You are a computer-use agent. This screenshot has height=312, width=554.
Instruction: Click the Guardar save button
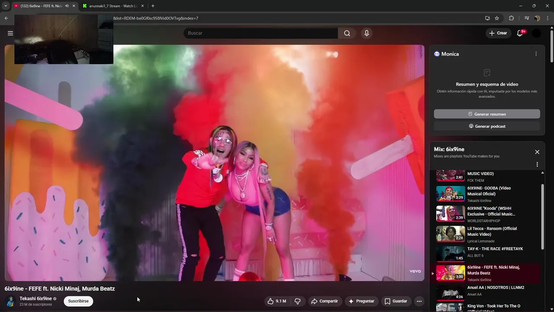click(x=396, y=301)
